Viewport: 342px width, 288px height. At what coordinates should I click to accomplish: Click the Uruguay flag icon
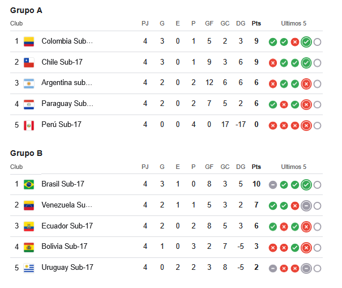(x=29, y=268)
